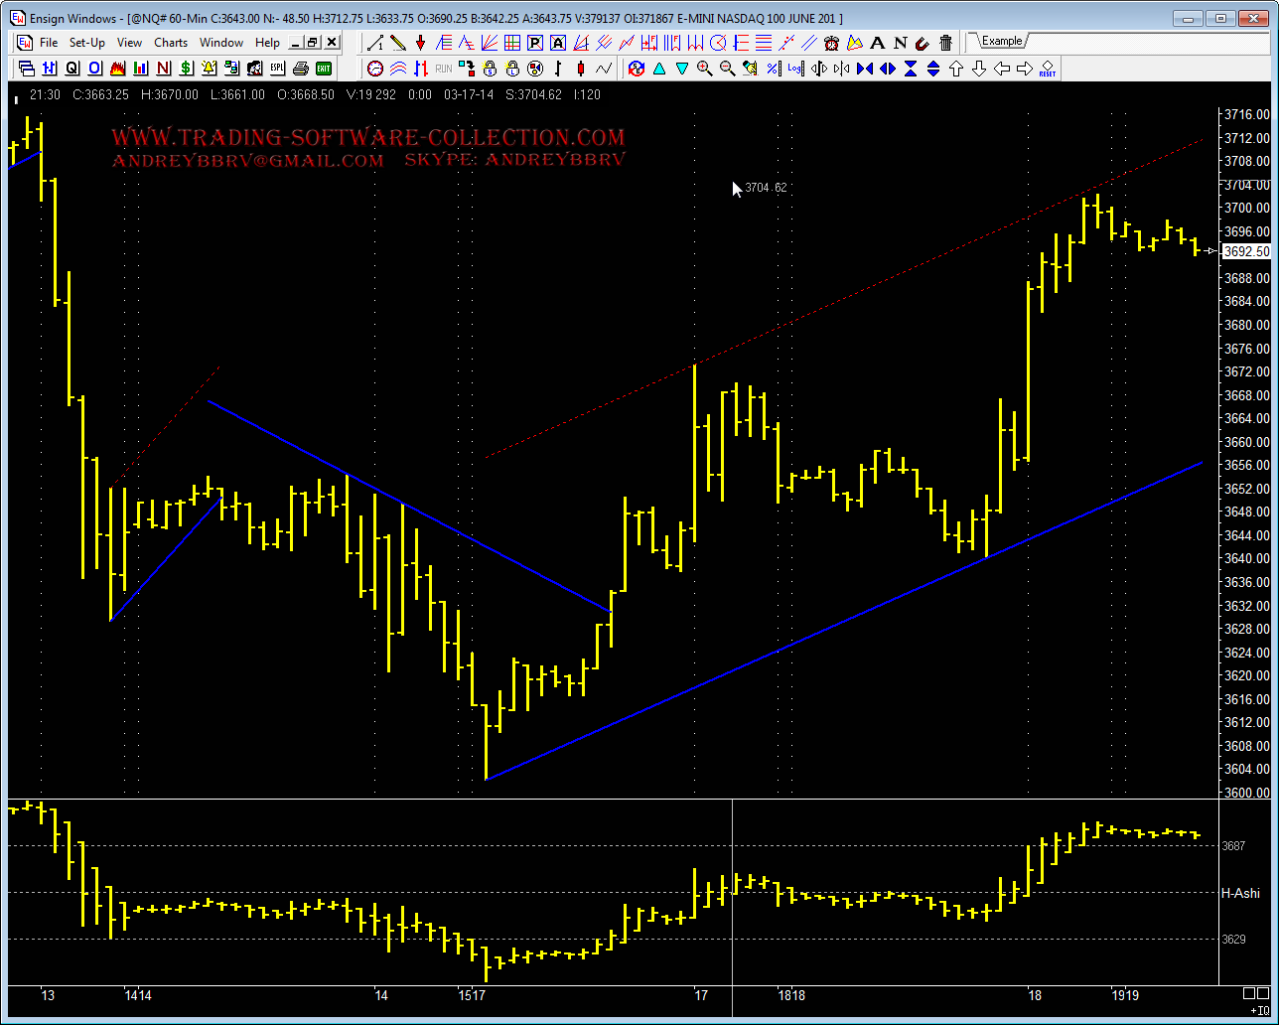Click the H-Ashi study label
This screenshot has height=1025, width=1279.
[x=1240, y=893]
